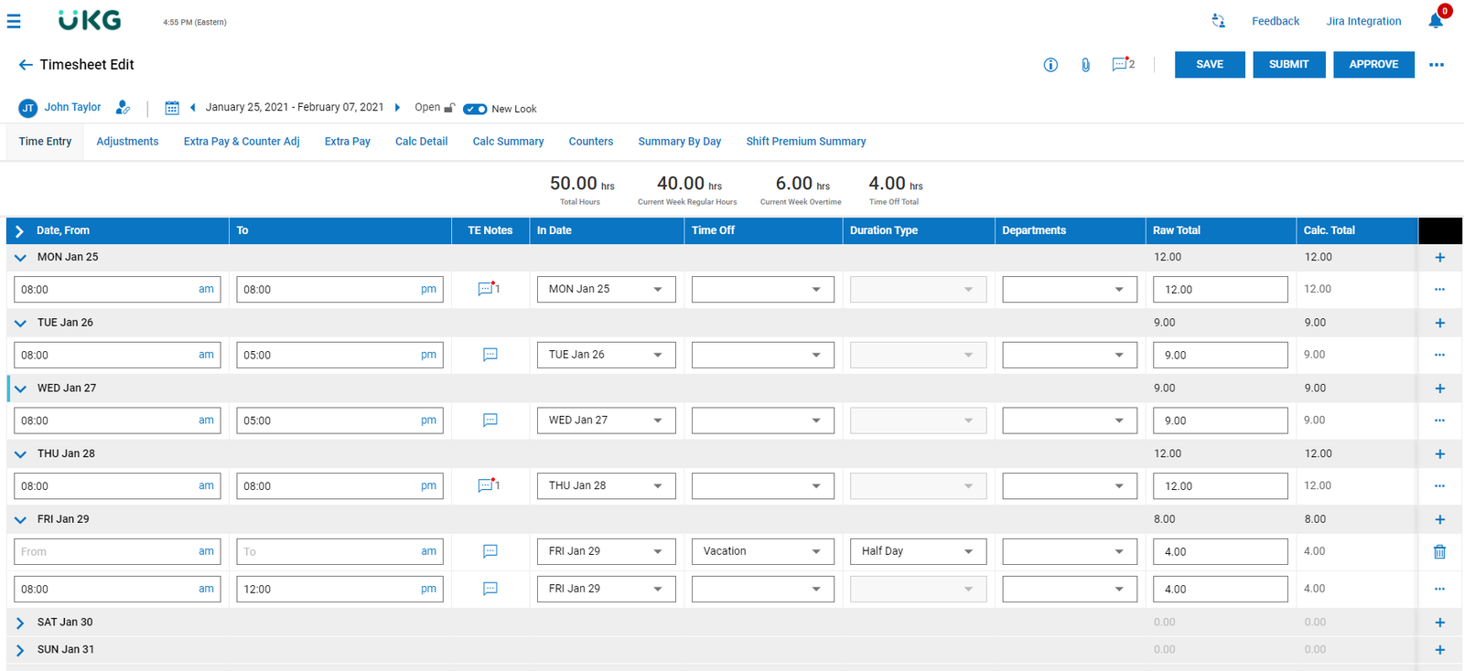Expand the SAT Jan 30 day group
The height and width of the screenshot is (671, 1464).
(20, 623)
